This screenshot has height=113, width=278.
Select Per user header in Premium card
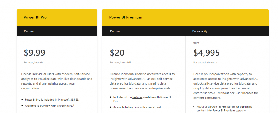[x=115, y=31]
